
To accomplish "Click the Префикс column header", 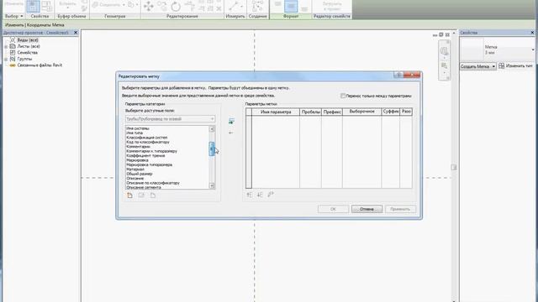I will click(332, 112).
